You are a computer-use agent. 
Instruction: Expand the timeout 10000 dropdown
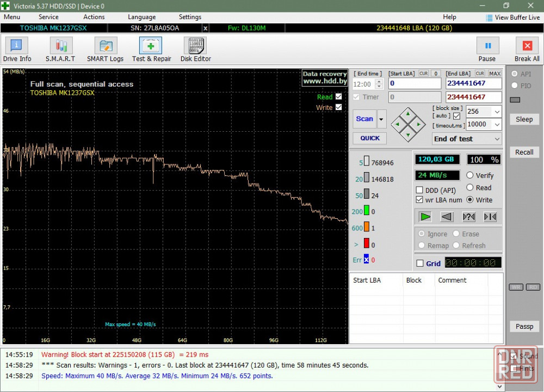tap(497, 124)
